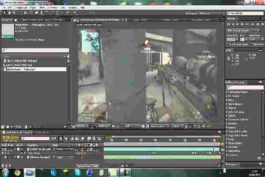Open the Layer menu
This screenshot has width=265, height=177.
click(x=33, y=8)
